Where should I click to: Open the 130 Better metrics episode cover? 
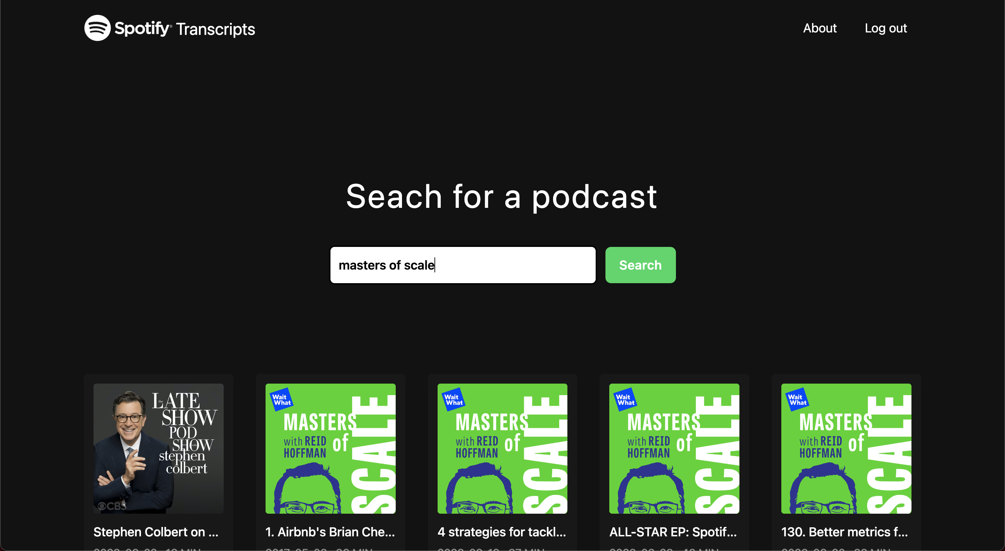coord(846,448)
